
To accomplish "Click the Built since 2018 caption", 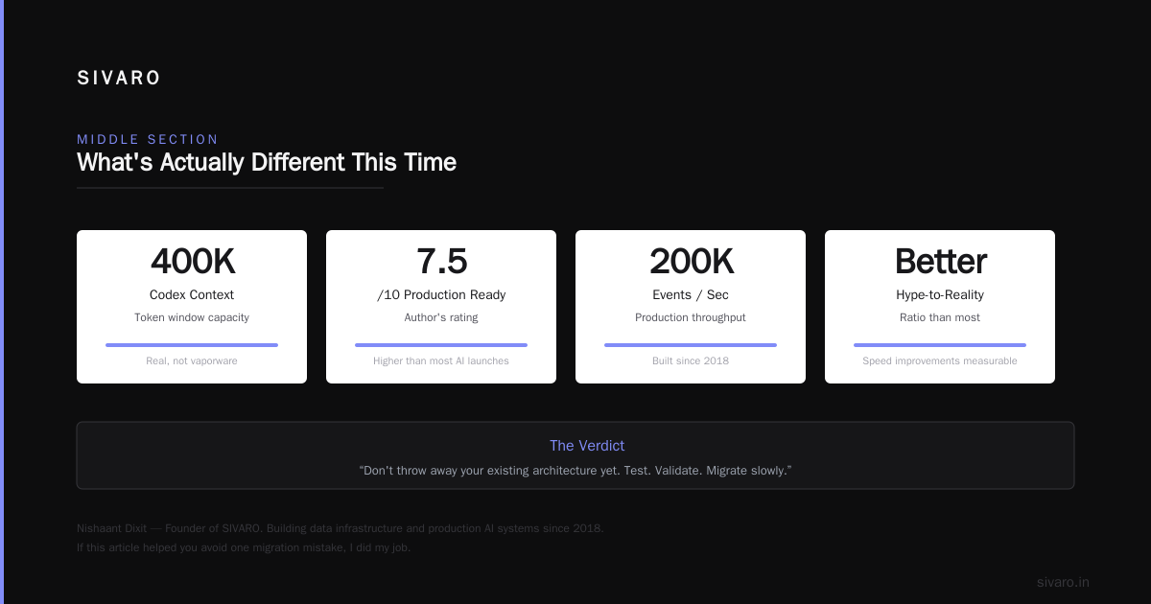I will (x=691, y=361).
